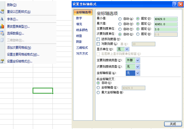Open 字体(F)... menu entry
This screenshot has width=184, height=129.
click(x=12, y=19)
